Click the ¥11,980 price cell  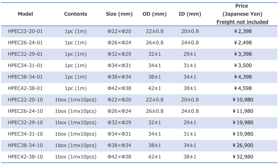pos(243,111)
